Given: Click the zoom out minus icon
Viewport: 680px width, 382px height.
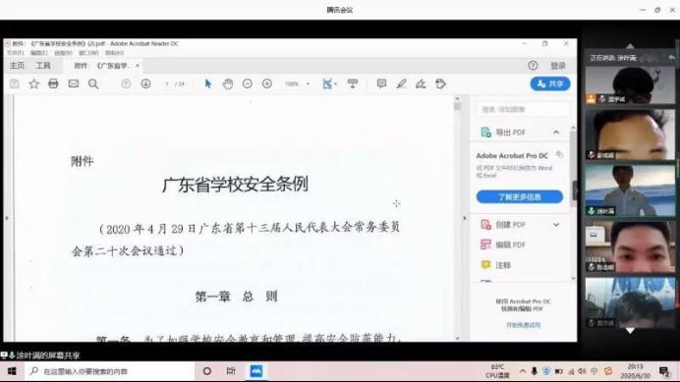Looking at the screenshot, I should (248, 83).
